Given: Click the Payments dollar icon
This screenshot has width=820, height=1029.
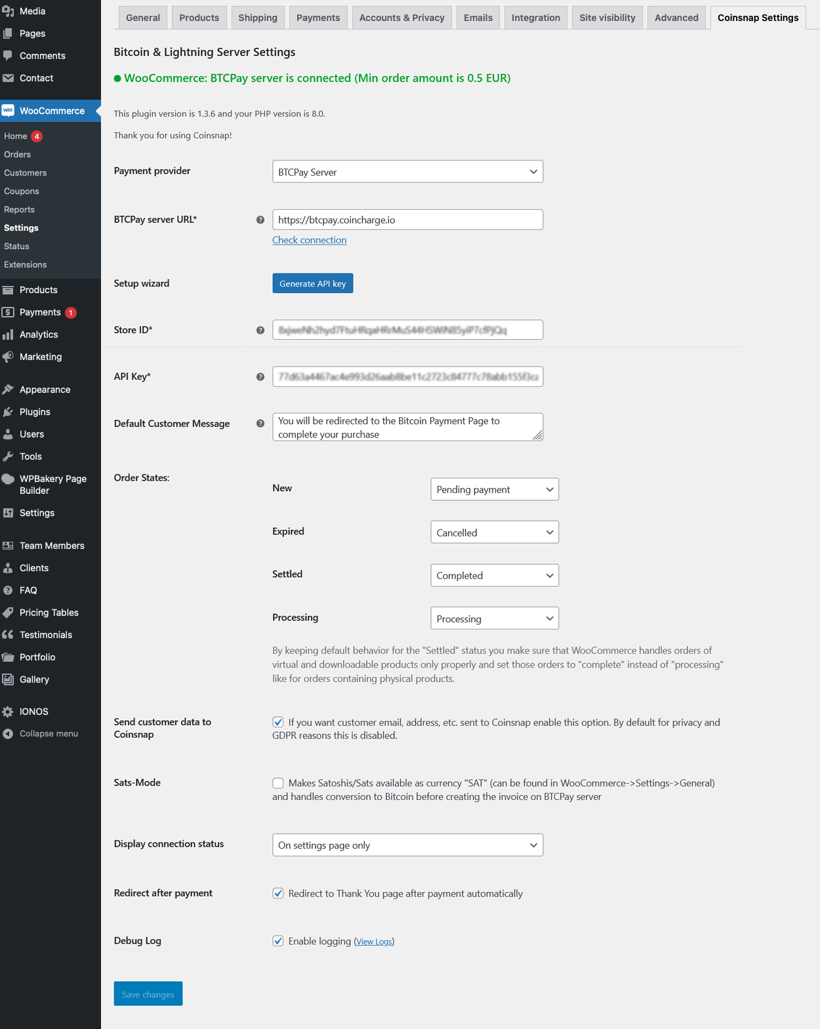Looking at the screenshot, I should [x=8, y=312].
